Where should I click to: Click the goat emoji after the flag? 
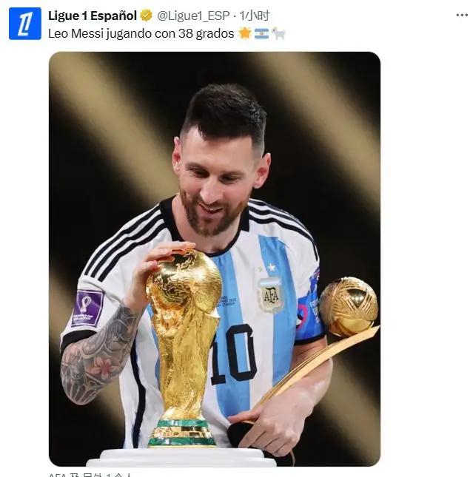coord(278,33)
